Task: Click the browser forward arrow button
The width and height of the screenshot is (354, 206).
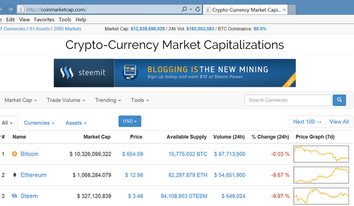Action: pos(10,9)
